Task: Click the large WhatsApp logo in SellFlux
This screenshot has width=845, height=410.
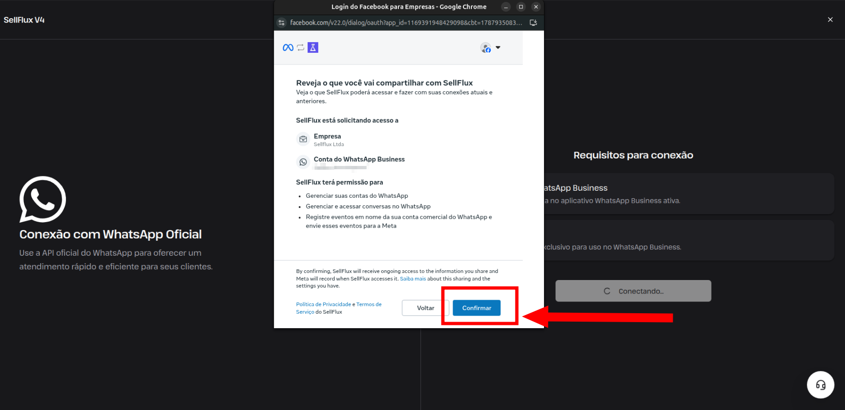Action: click(43, 199)
